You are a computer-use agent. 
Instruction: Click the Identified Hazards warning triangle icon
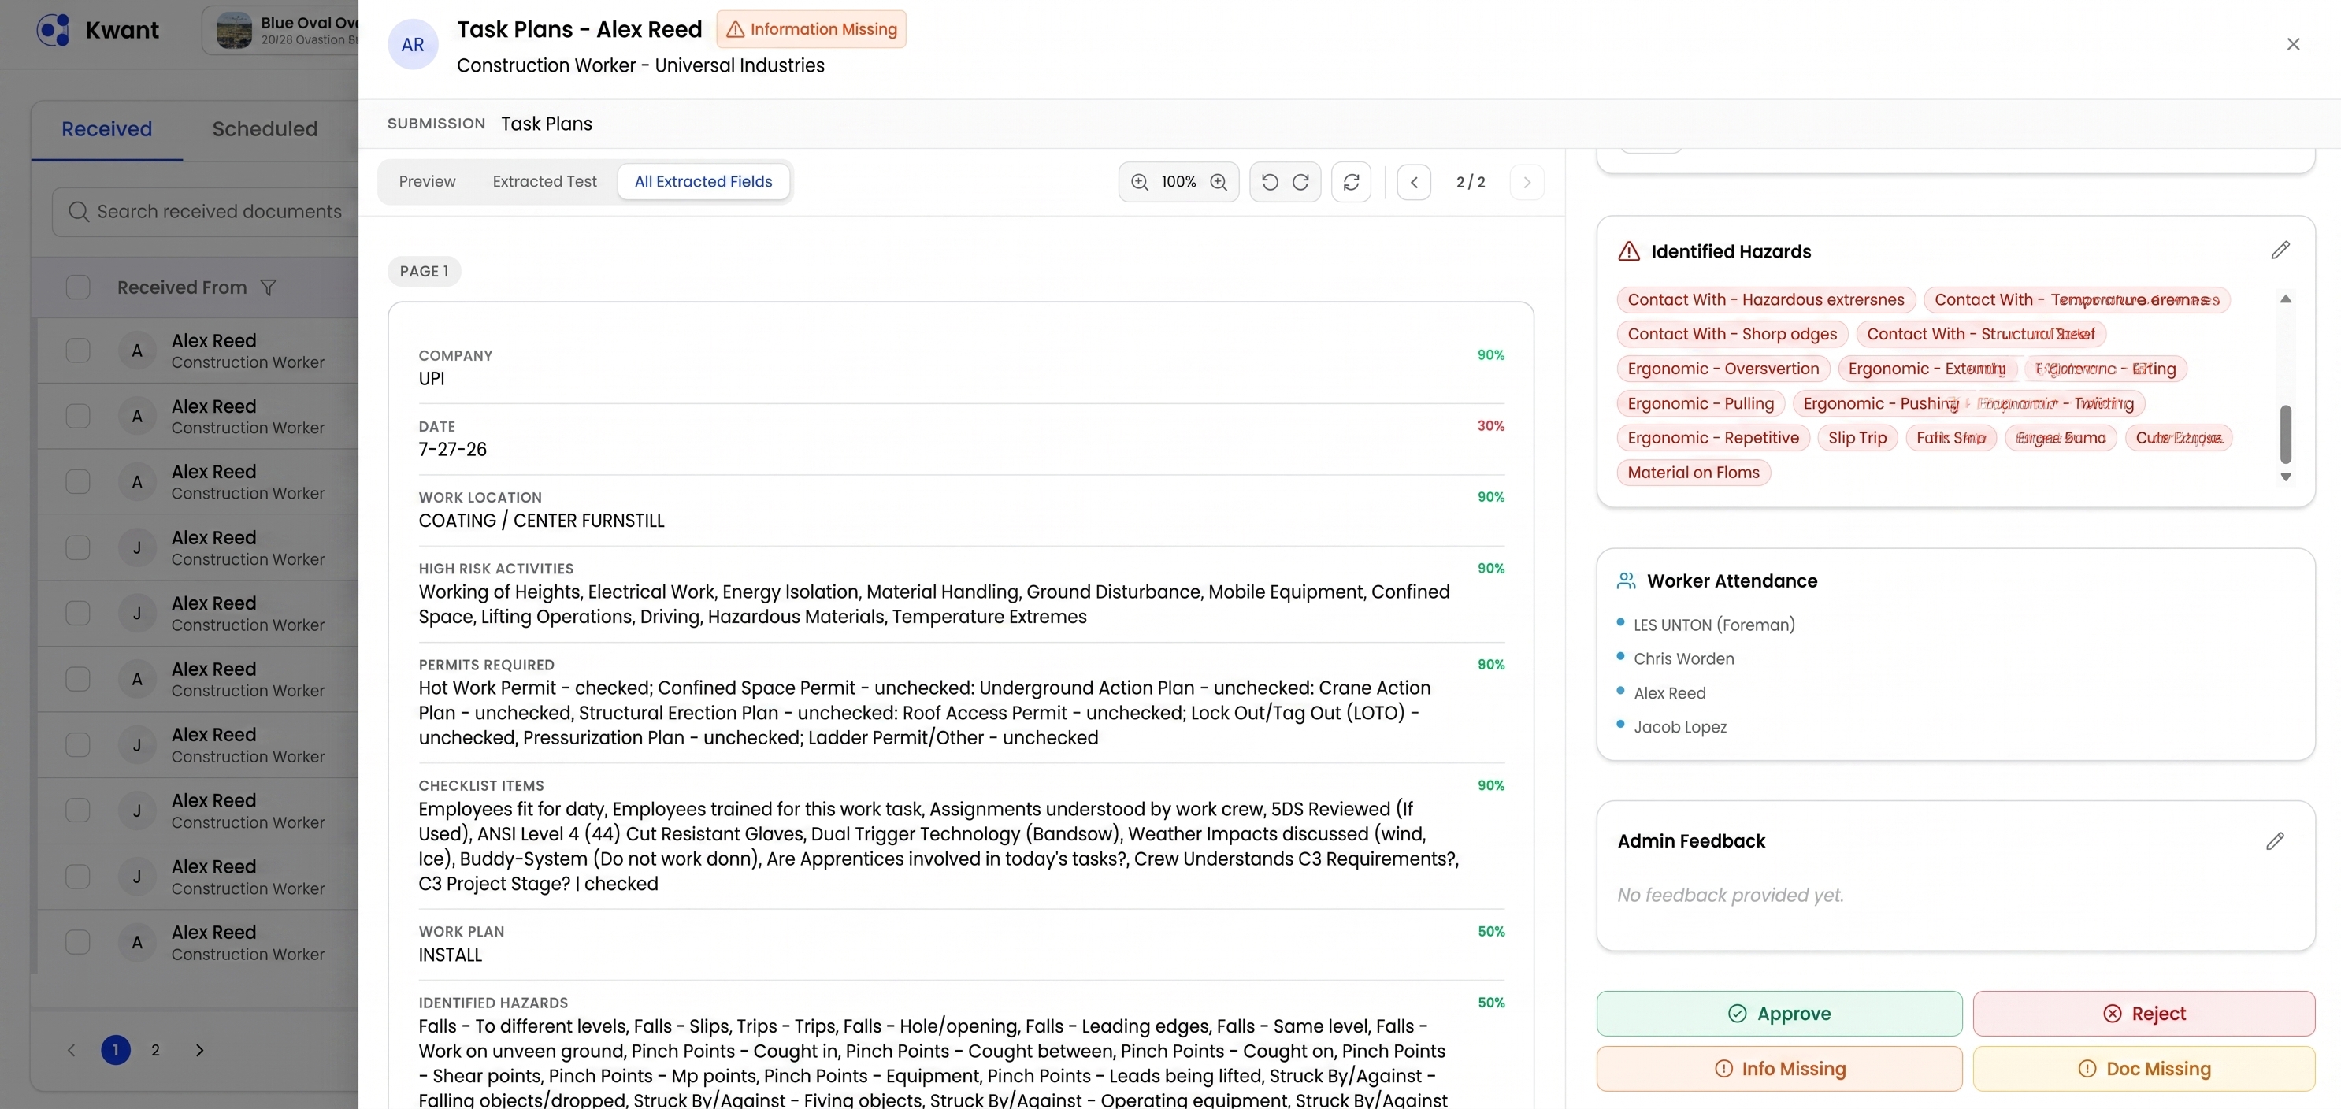1630,251
